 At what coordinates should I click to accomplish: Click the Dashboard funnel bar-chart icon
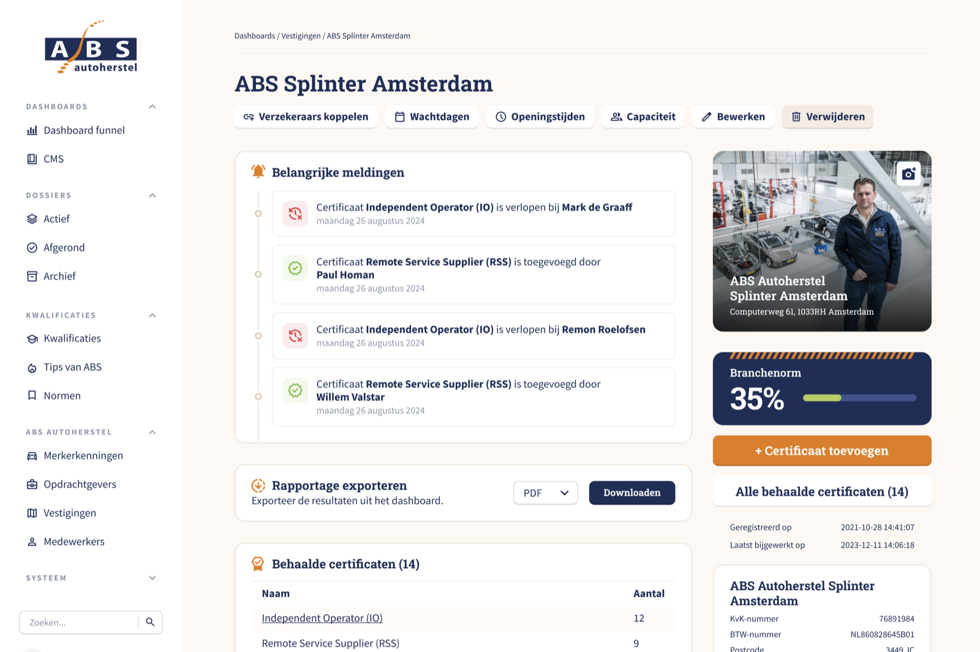[x=32, y=130]
